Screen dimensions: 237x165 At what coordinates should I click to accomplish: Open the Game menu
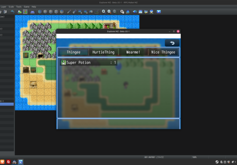pyautogui.click(x=27, y=7)
